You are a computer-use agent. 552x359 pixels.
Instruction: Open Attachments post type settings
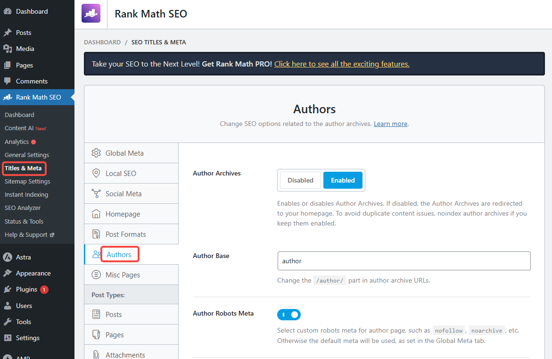[x=126, y=354]
